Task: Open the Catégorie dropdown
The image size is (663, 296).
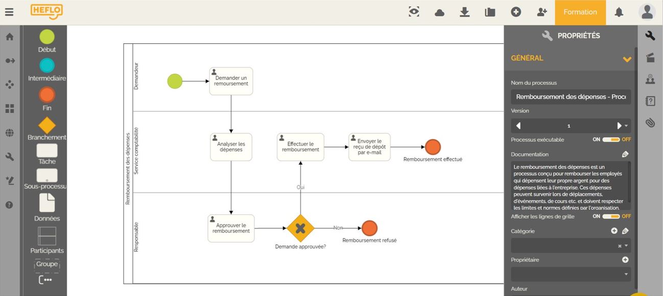Action: click(626, 246)
